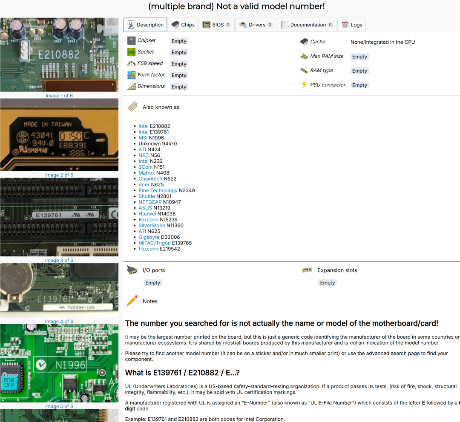
Task: Open the E210882 board photo thumbnail
Action: 59,55
